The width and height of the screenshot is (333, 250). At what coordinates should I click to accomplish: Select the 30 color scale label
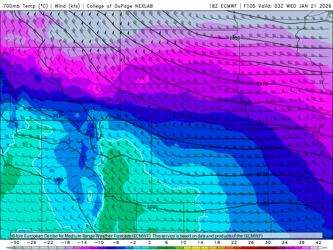pos(268,242)
